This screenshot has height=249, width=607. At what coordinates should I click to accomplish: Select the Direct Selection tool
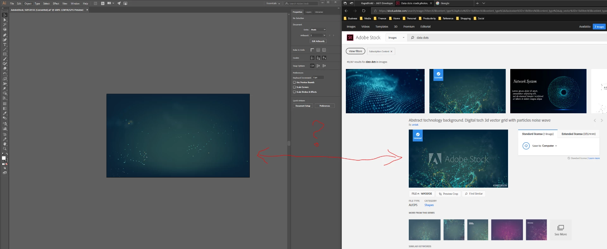pos(5,20)
